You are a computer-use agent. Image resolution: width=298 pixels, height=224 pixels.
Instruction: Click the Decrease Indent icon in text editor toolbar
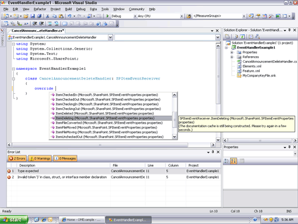coord(35,24)
